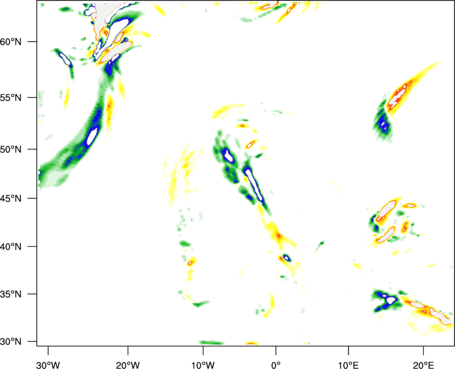Click the 50°N latitude label
455x369 pixels.
tap(11, 149)
